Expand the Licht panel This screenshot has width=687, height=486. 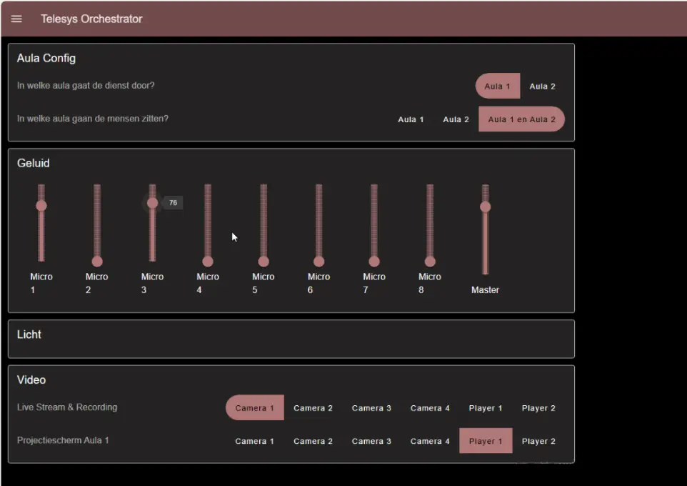[x=29, y=334]
